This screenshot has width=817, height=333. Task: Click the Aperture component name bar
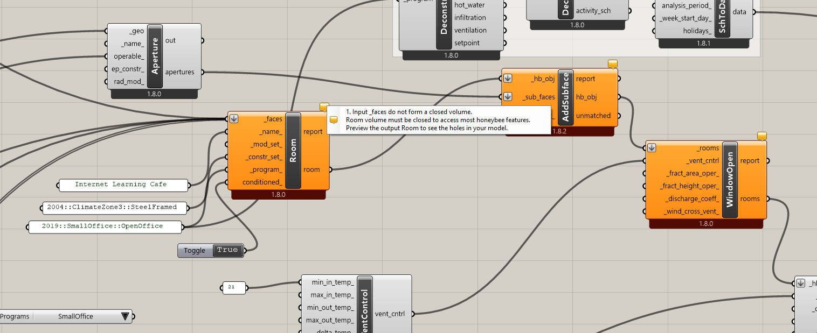155,56
